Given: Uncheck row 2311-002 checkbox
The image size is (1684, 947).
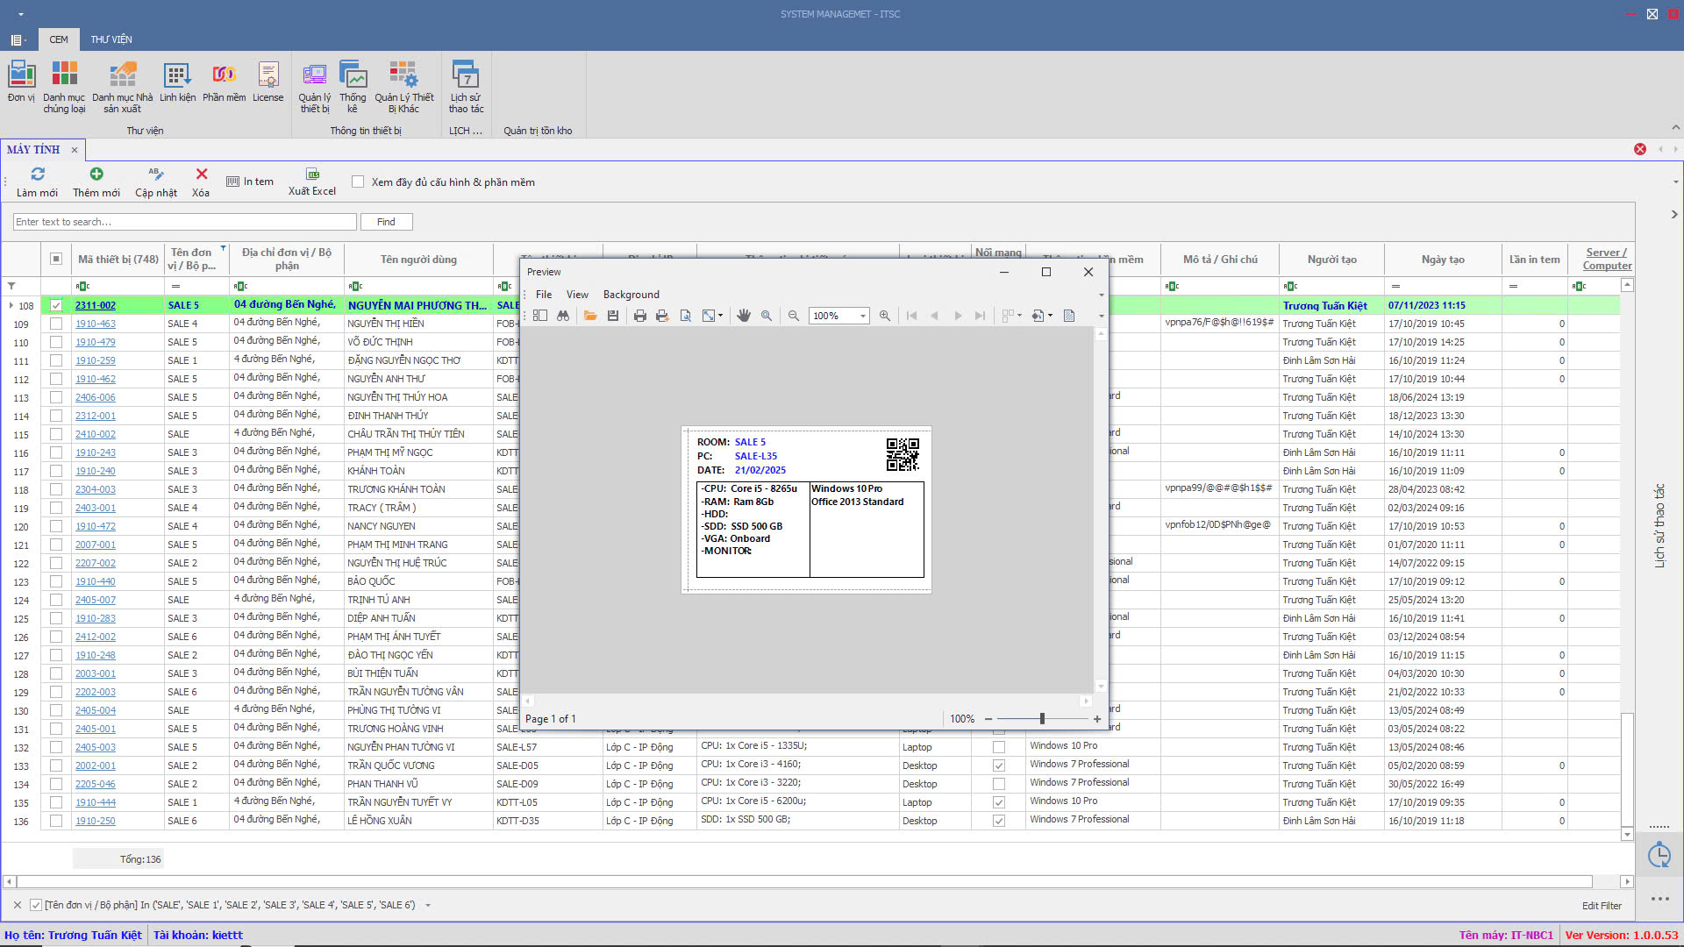Looking at the screenshot, I should (x=56, y=305).
